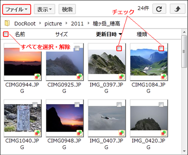188x155 pixels.
Task: Go up one folder level
Action: pyautogui.click(x=177, y=9)
